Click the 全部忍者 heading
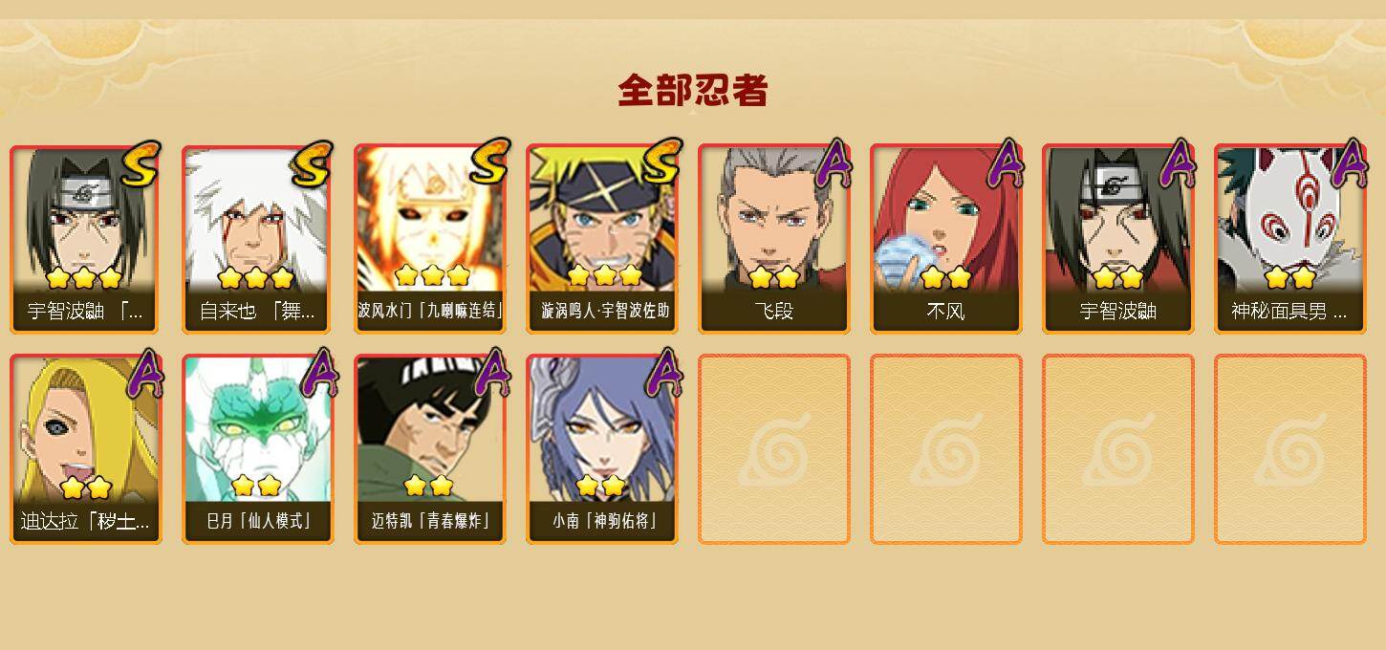This screenshot has width=1386, height=650. (693, 91)
